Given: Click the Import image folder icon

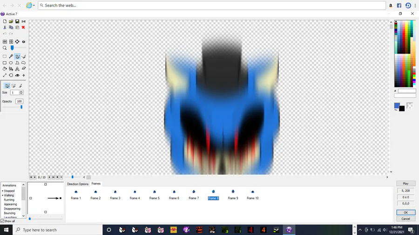Looking at the screenshot, I should [11, 21].
